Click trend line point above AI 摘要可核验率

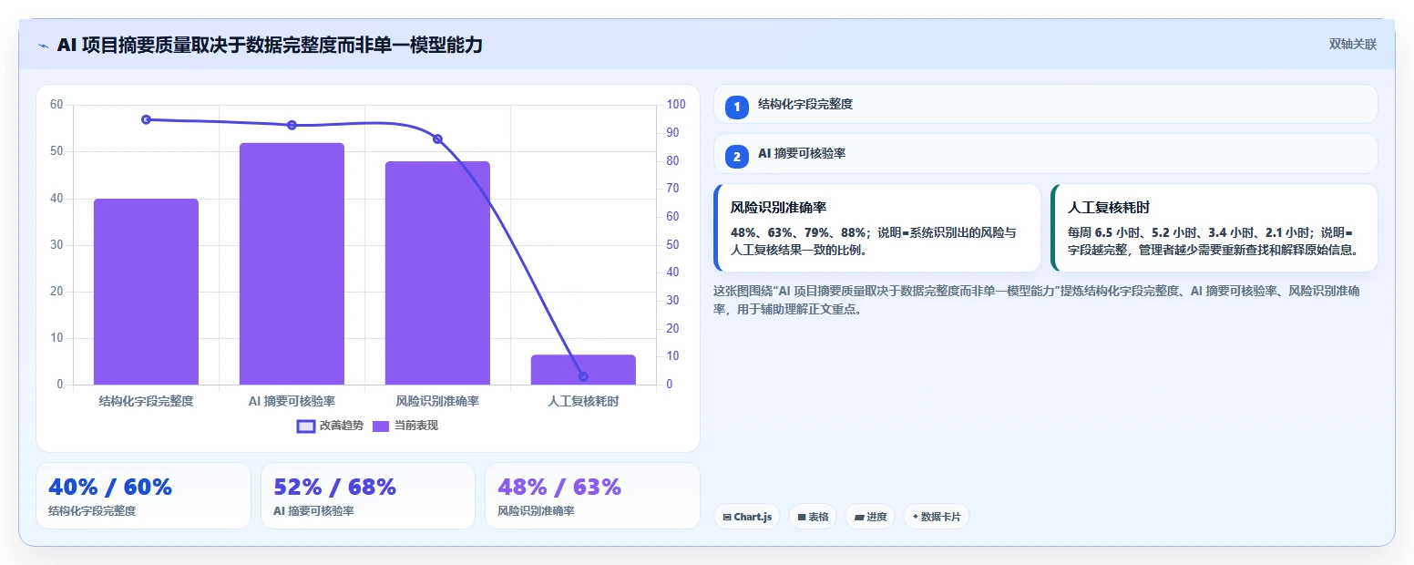292,125
